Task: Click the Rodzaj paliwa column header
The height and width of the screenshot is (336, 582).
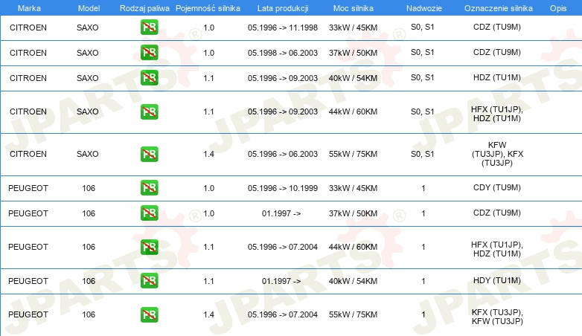Action: 144,8
